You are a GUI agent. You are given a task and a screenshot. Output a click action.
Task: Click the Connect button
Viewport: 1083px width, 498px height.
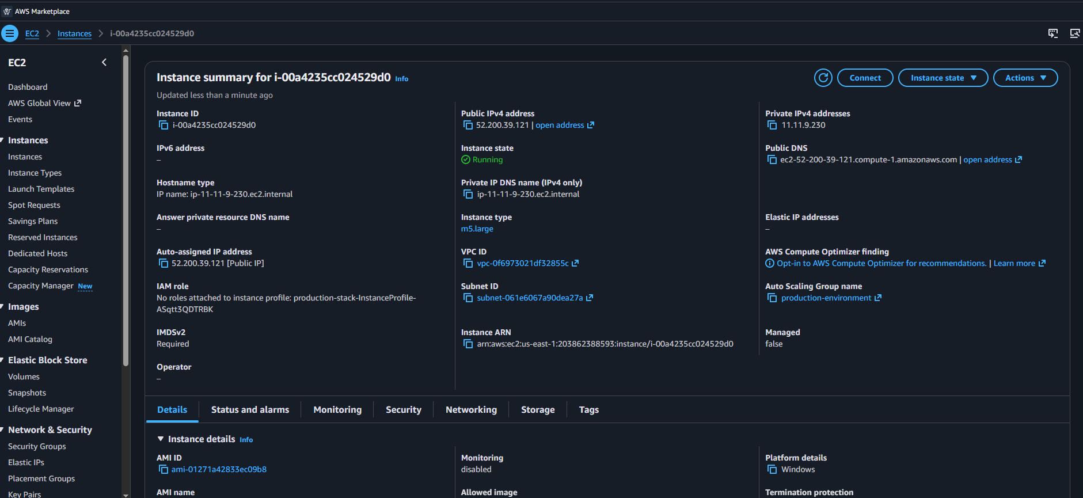(x=865, y=78)
